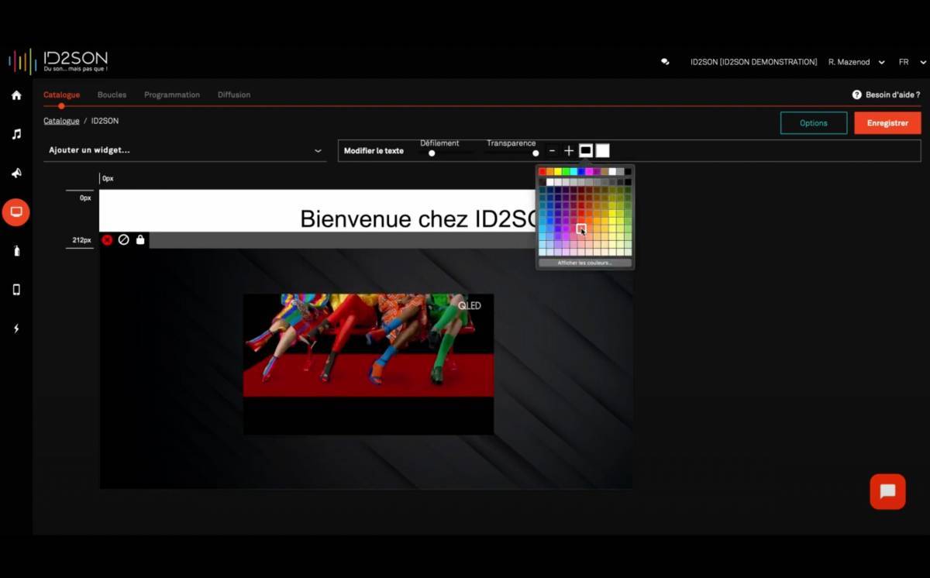Open the FR language dropdown
930x578 pixels.
click(912, 62)
